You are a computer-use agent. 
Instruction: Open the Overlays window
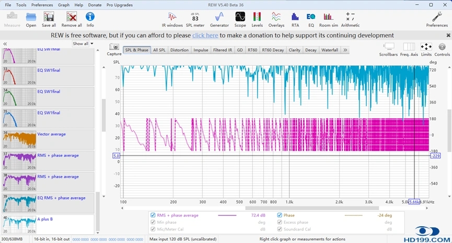click(276, 19)
